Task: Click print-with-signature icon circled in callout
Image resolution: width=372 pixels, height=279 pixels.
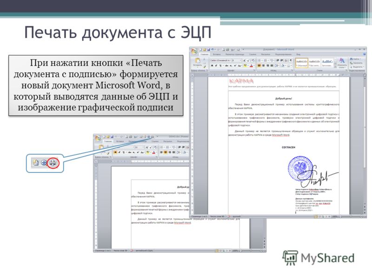Action: [53, 163]
